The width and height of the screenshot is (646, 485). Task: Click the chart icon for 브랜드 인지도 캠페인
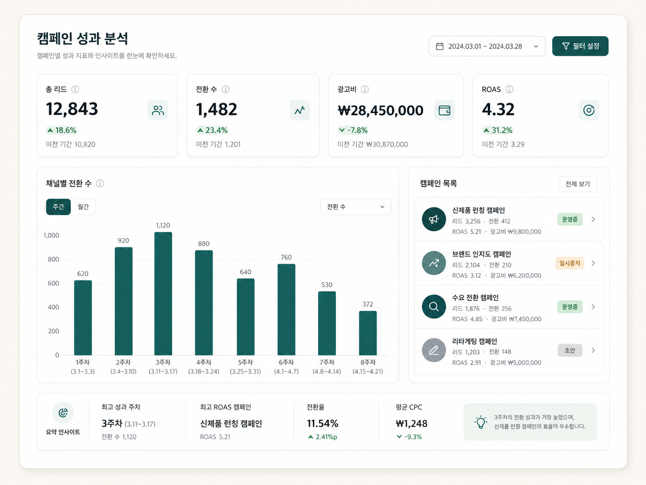(x=434, y=263)
